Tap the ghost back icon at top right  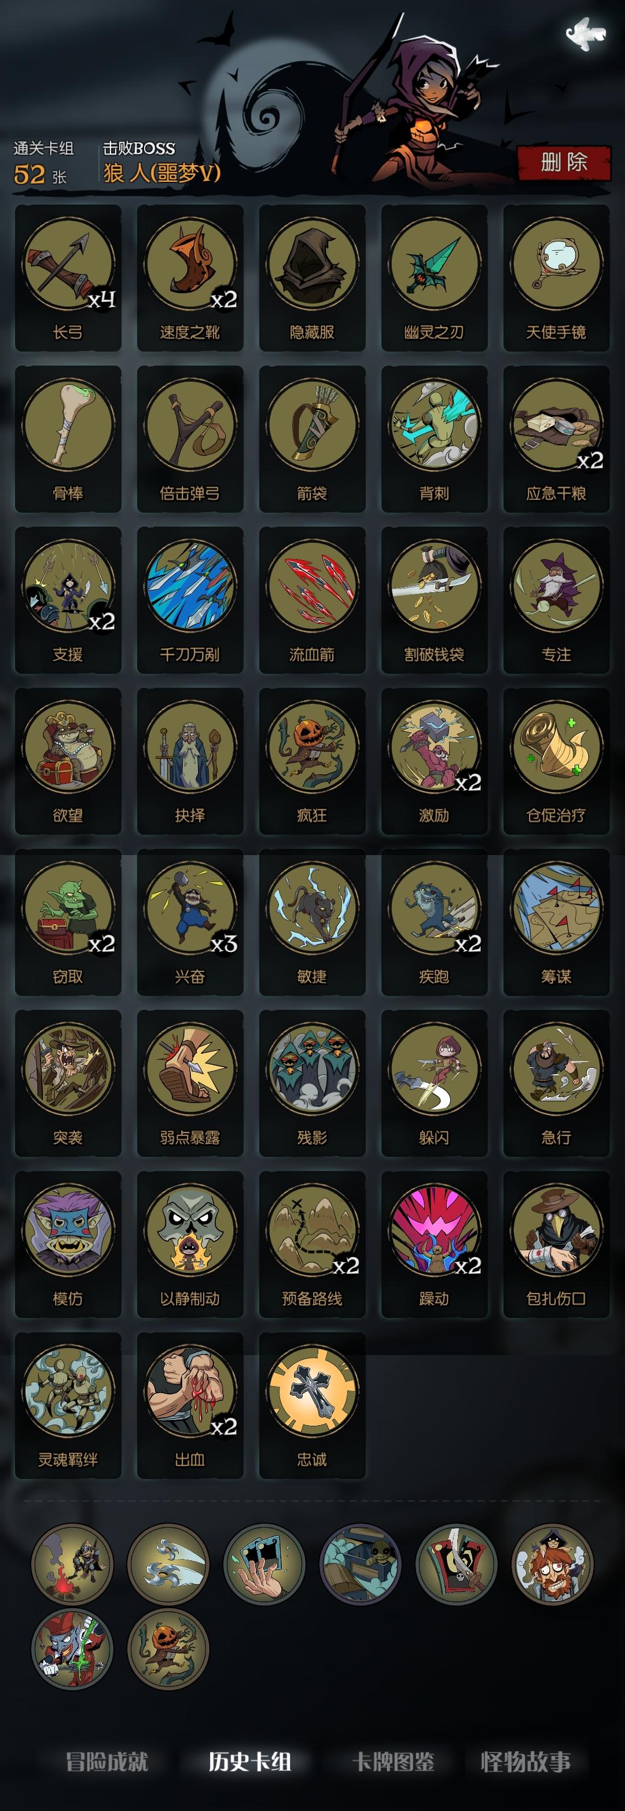[584, 33]
